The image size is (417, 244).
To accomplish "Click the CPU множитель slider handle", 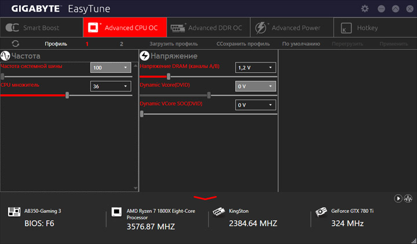I will [67, 95].
